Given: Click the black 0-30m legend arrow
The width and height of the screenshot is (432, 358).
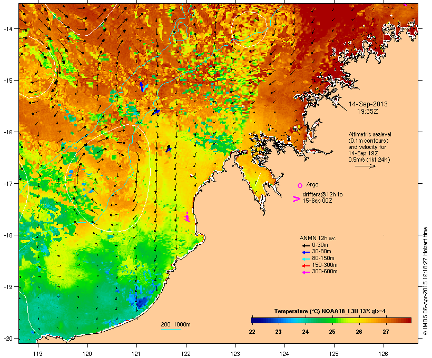Looking at the screenshot, I should (306, 245).
